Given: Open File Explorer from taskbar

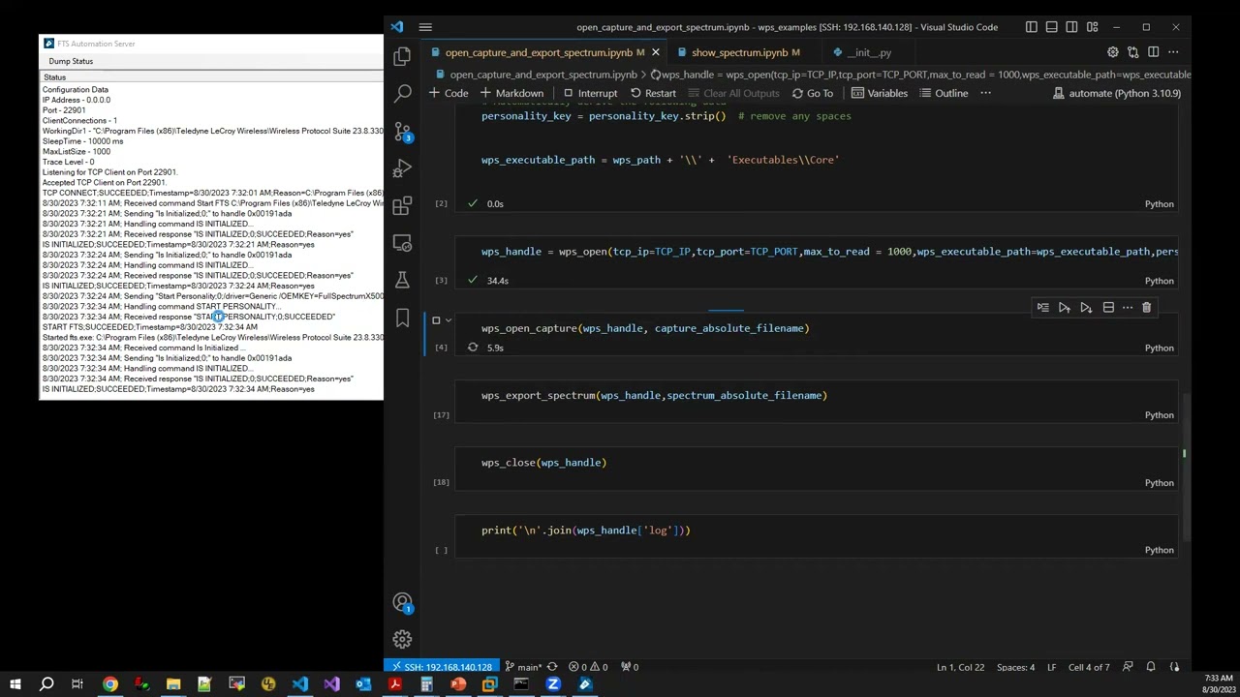Looking at the screenshot, I should click(x=173, y=684).
